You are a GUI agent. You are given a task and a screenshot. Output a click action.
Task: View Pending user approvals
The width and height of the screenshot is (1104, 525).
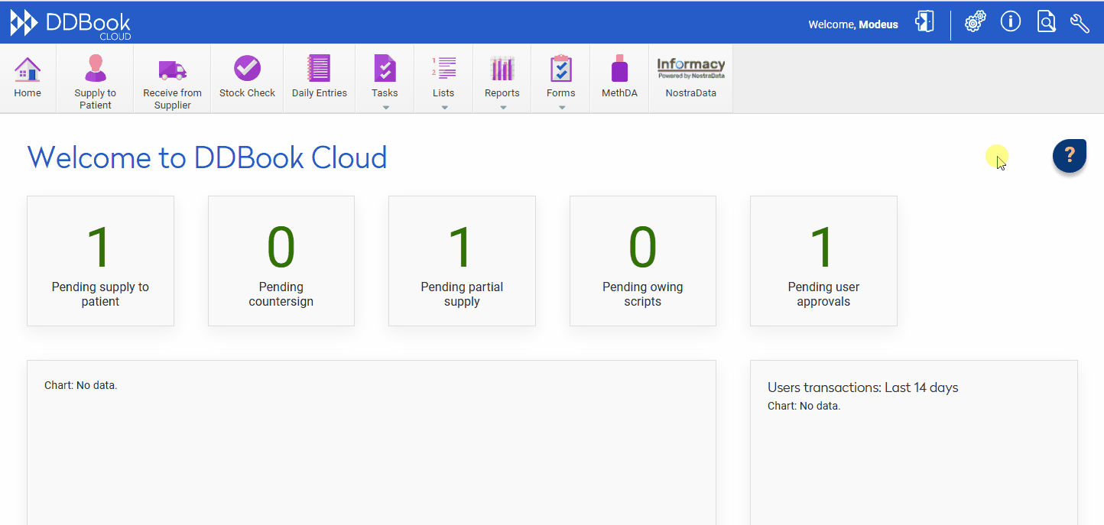pyautogui.click(x=823, y=261)
